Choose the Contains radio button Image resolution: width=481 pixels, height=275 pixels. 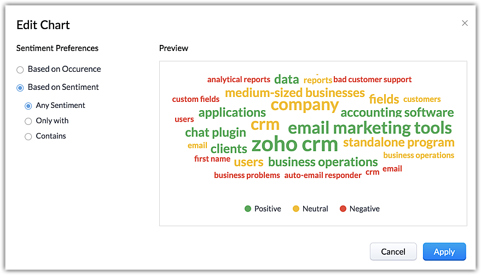pyautogui.click(x=28, y=136)
